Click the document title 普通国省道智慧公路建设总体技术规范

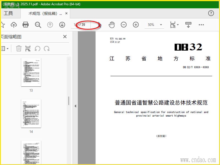[x=161, y=103]
